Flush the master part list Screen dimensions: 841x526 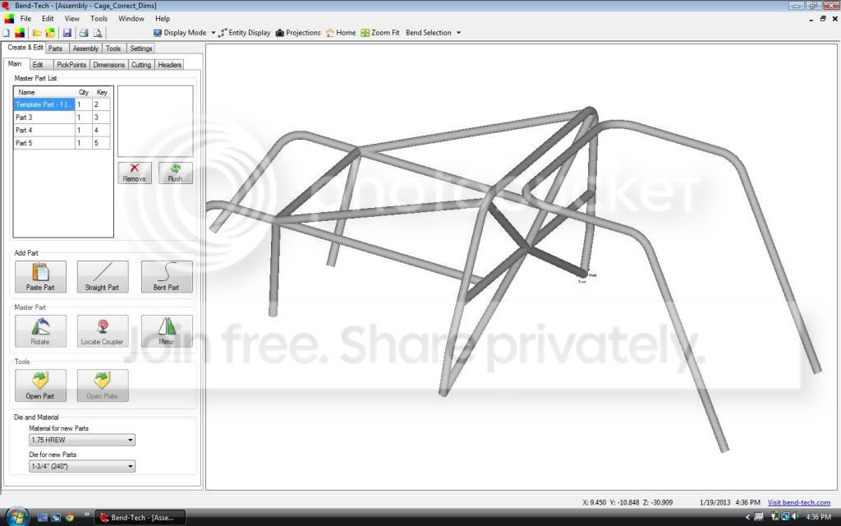tap(176, 173)
